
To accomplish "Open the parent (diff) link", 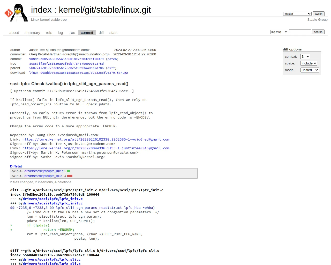I will coord(111,68).
